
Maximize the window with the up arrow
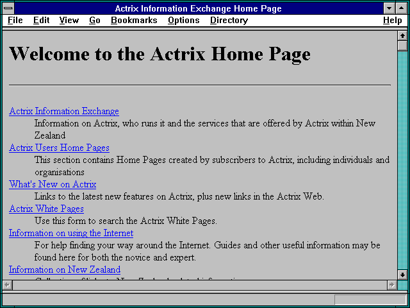[402, 8]
